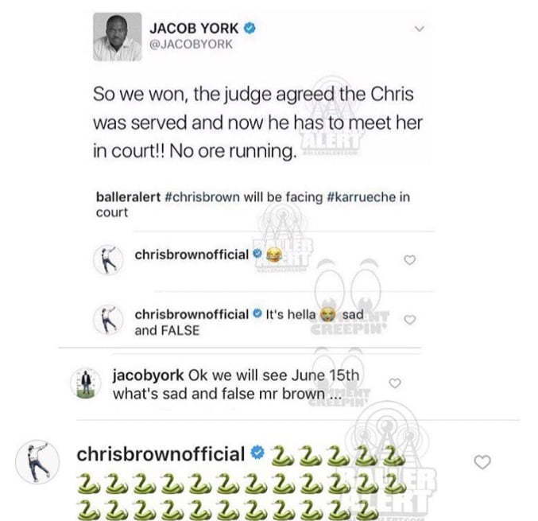
Task: Click chrisbrownofficial avatar on the FALSE comment
Action: (x=108, y=320)
